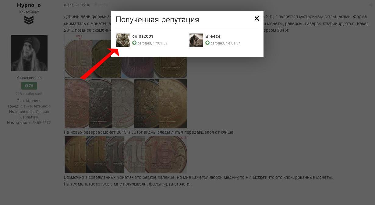The width and height of the screenshot is (375, 205).
Task: Open the eagle reverses coin image
Action: click(126, 104)
